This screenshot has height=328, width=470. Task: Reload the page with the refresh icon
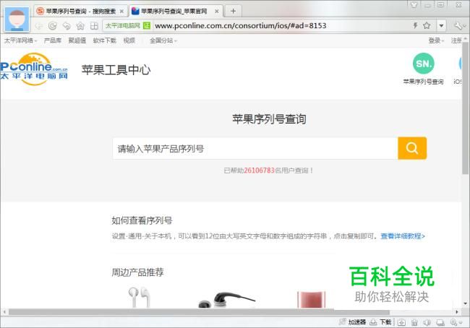tap(53, 26)
